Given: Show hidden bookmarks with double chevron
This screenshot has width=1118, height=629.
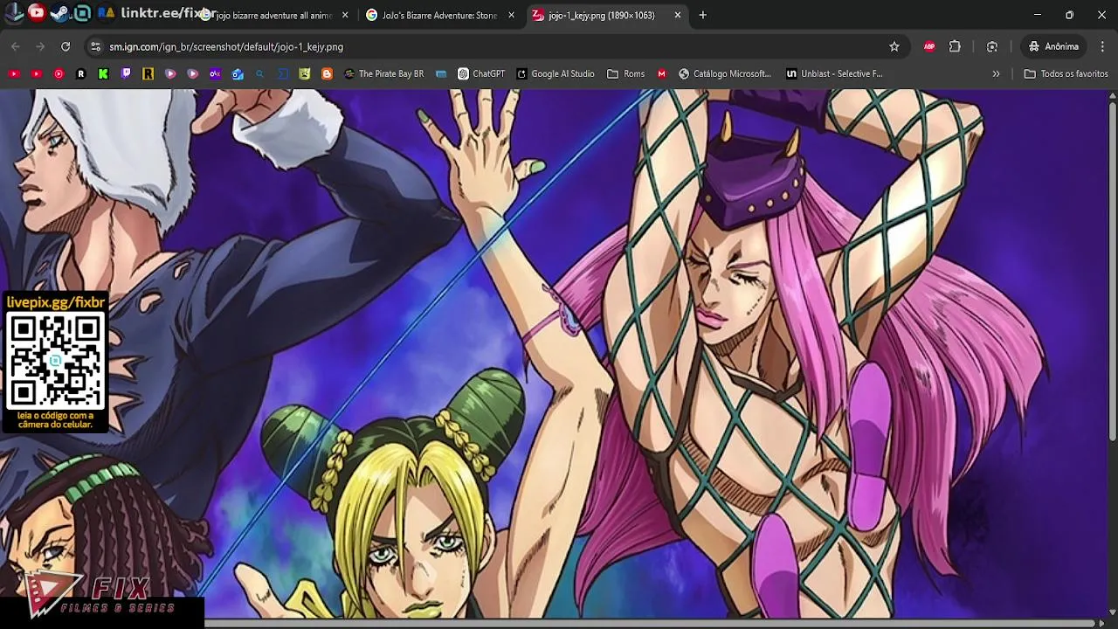Looking at the screenshot, I should (996, 74).
